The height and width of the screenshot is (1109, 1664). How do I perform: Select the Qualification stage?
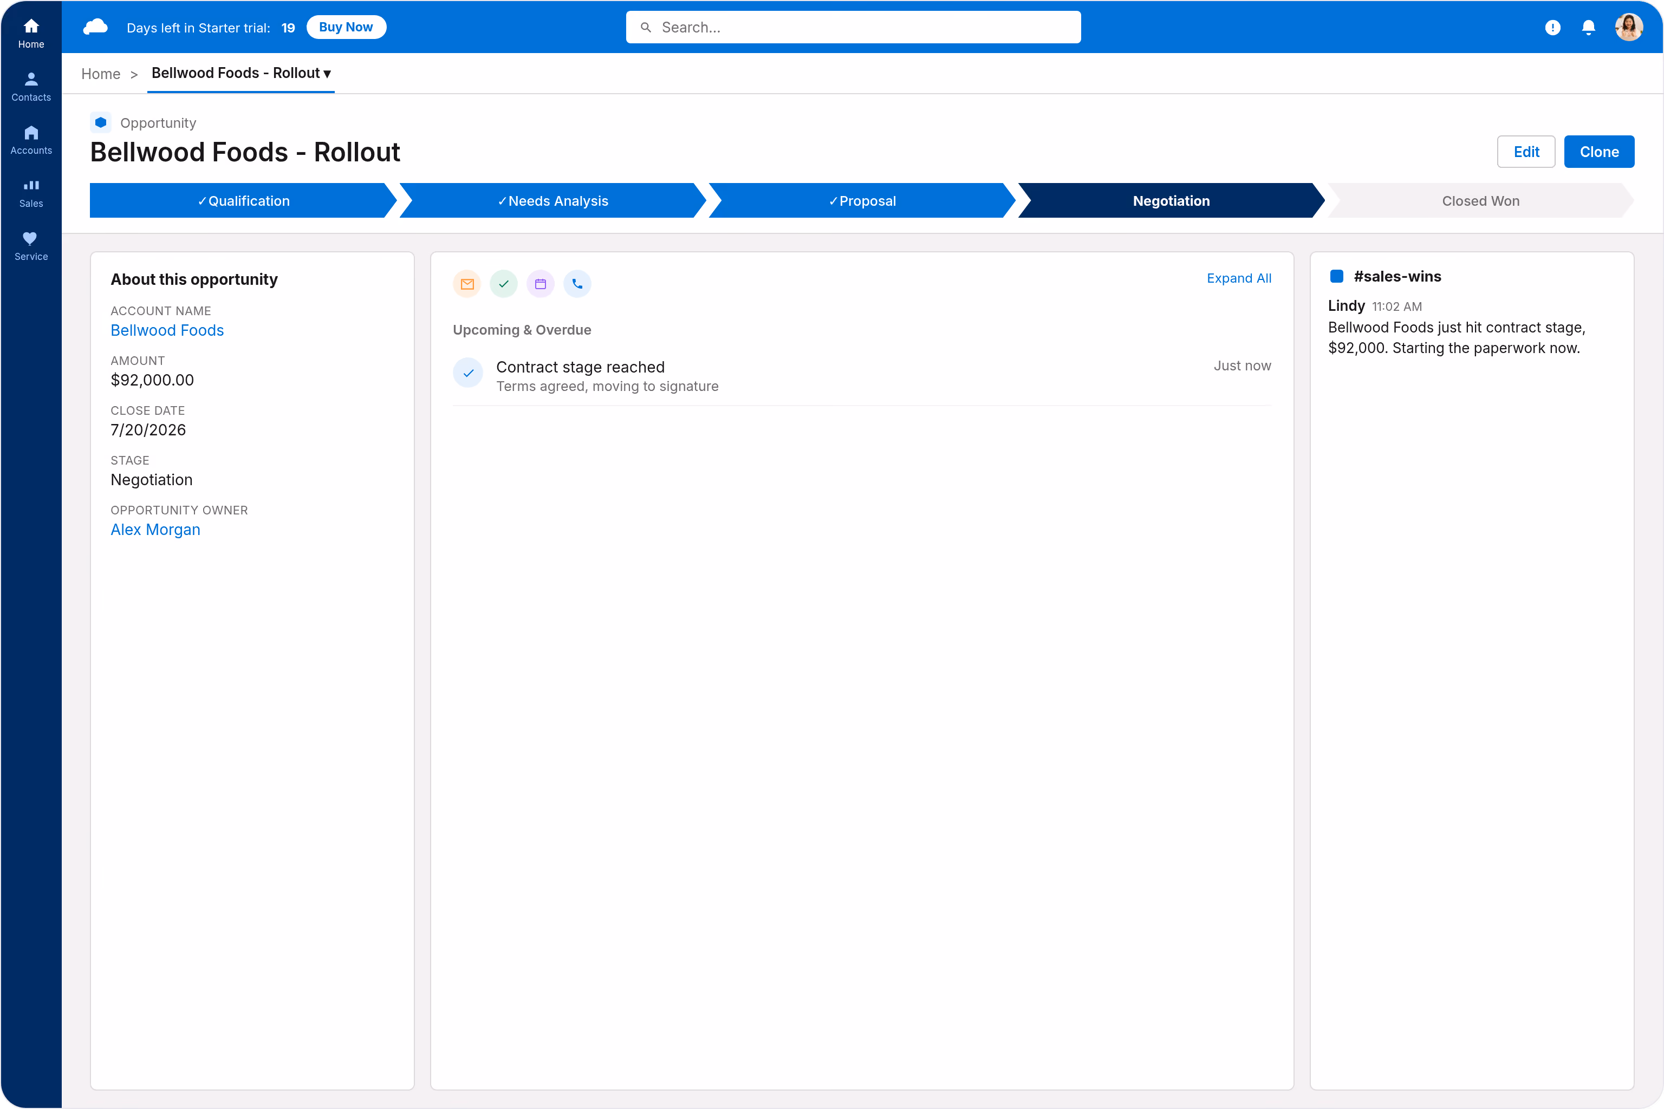243,201
